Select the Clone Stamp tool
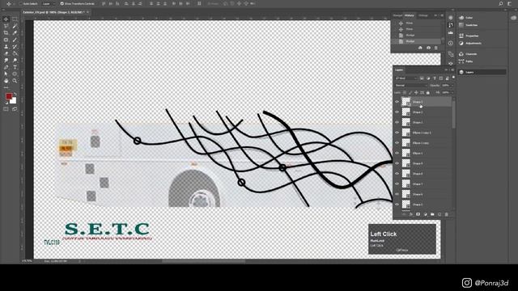Screen dimensions: 518x291 click(x=6, y=47)
